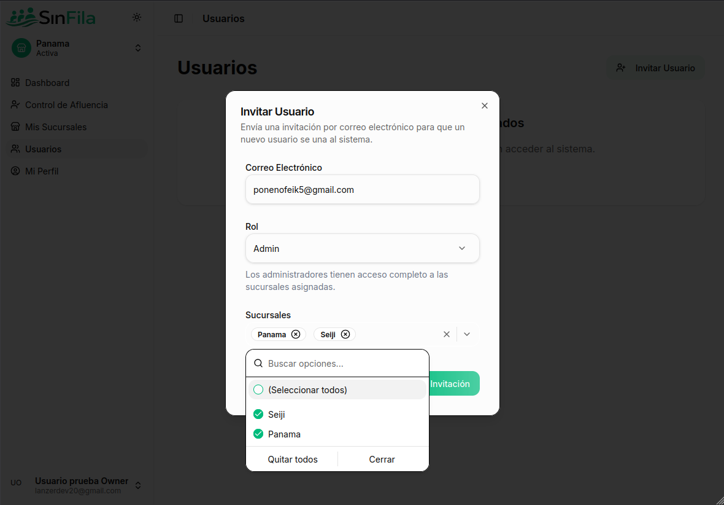Image resolution: width=724 pixels, height=505 pixels.
Task: Click the Usuarios people icon in sidebar
Action: tap(14, 149)
